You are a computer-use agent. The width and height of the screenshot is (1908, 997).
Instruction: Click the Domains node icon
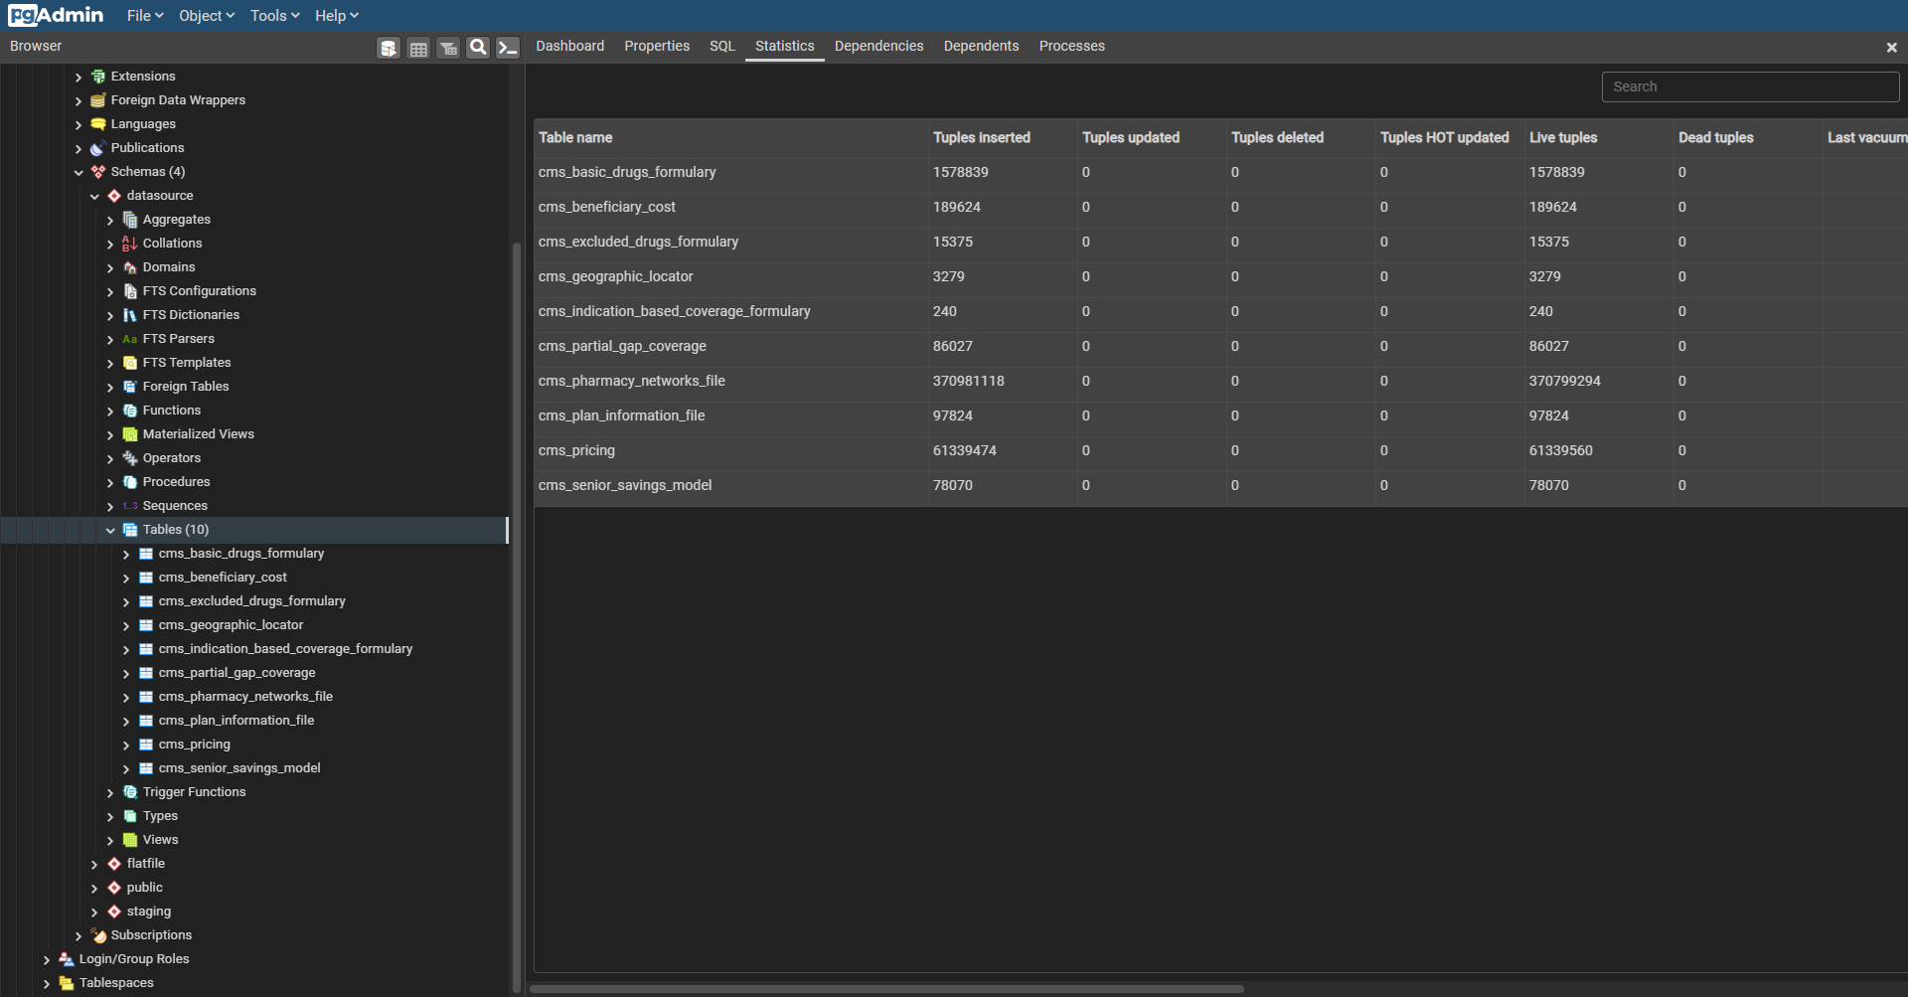(130, 267)
